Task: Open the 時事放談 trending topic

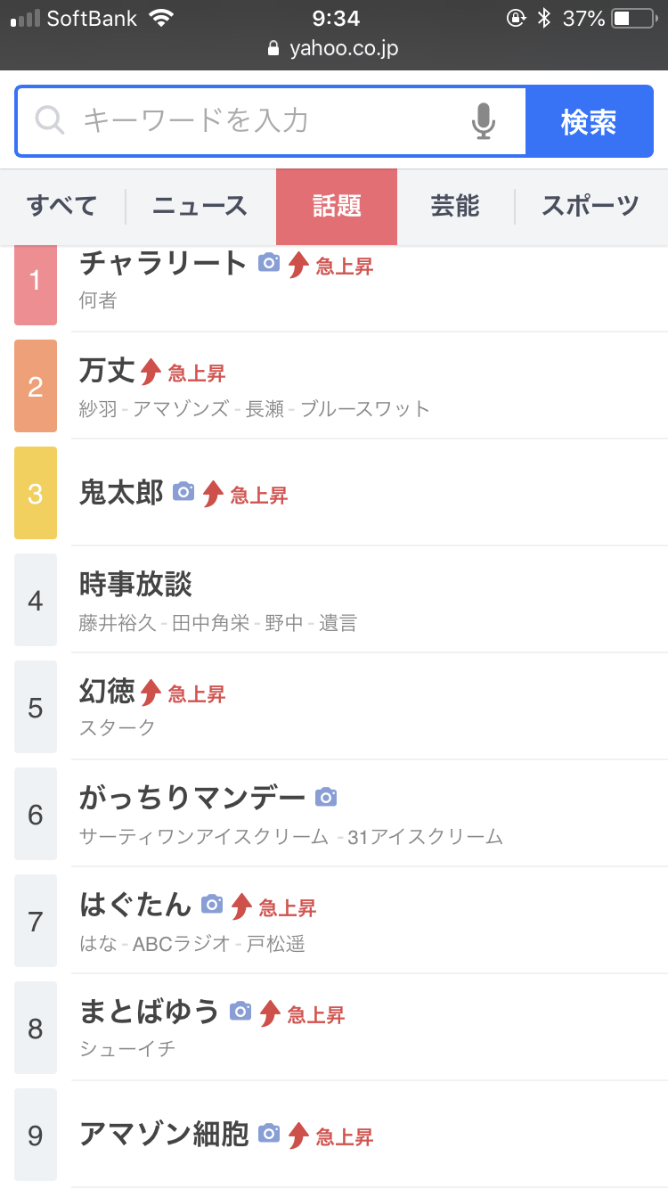Action: [x=135, y=585]
